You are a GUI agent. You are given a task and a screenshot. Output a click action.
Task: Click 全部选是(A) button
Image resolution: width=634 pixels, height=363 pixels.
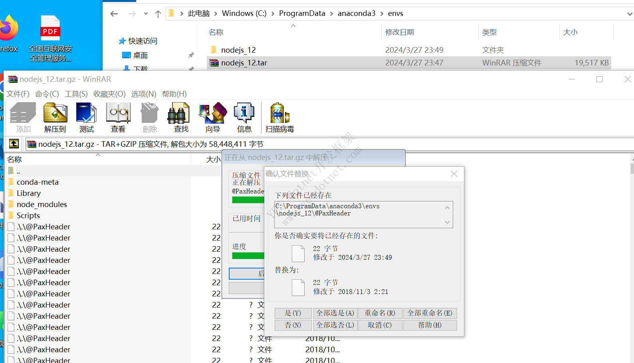click(335, 313)
